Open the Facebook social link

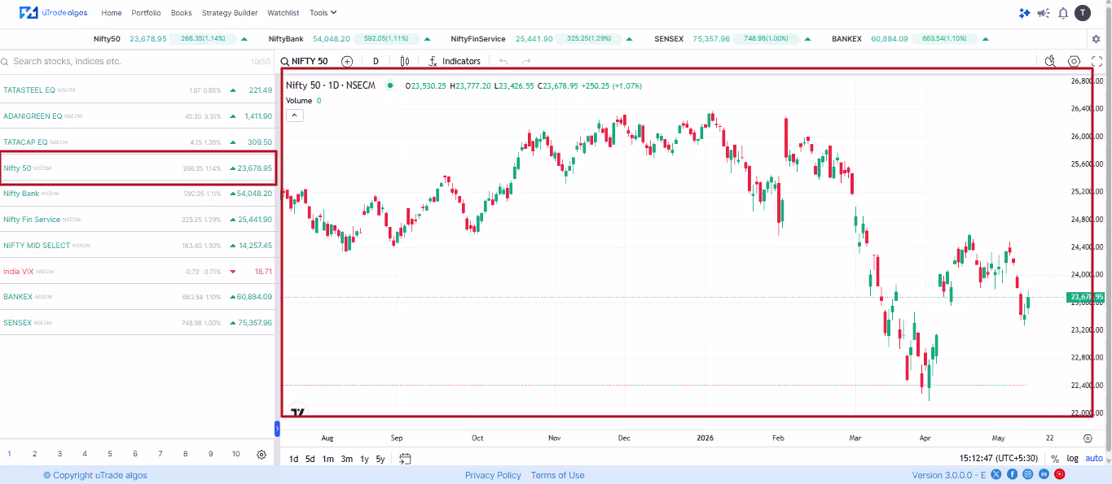click(x=1012, y=474)
